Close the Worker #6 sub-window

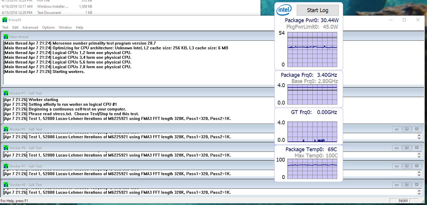[417, 148]
